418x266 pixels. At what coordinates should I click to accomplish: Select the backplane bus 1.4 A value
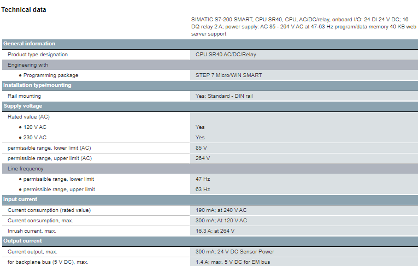232,262
